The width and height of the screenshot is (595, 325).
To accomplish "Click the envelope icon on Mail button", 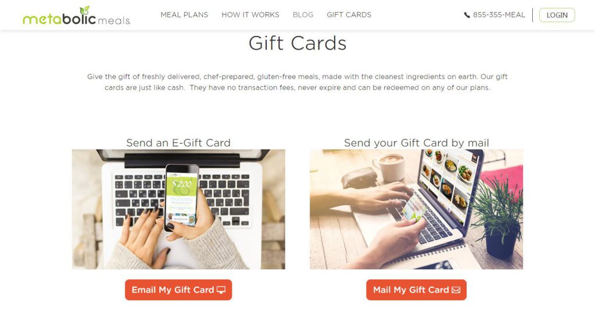I will coord(456,290).
